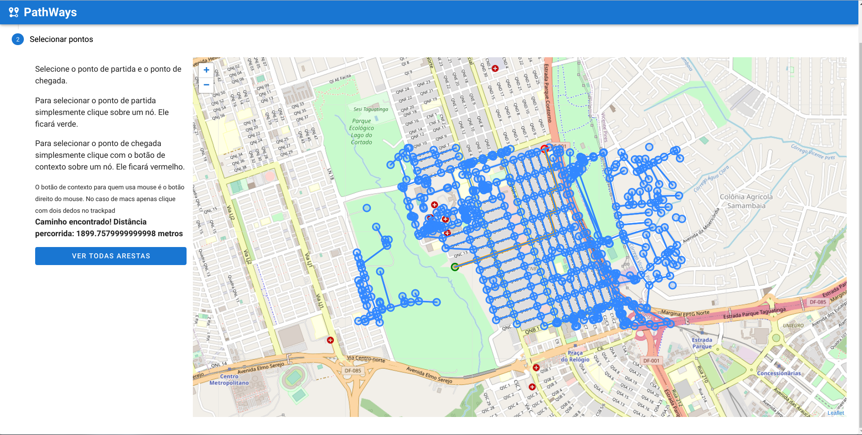Click the Concessionárias map label
This screenshot has width=862, height=435.
779,373
